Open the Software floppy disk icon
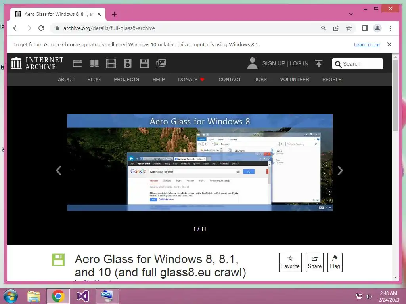The width and height of the screenshot is (406, 304). coord(144,63)
